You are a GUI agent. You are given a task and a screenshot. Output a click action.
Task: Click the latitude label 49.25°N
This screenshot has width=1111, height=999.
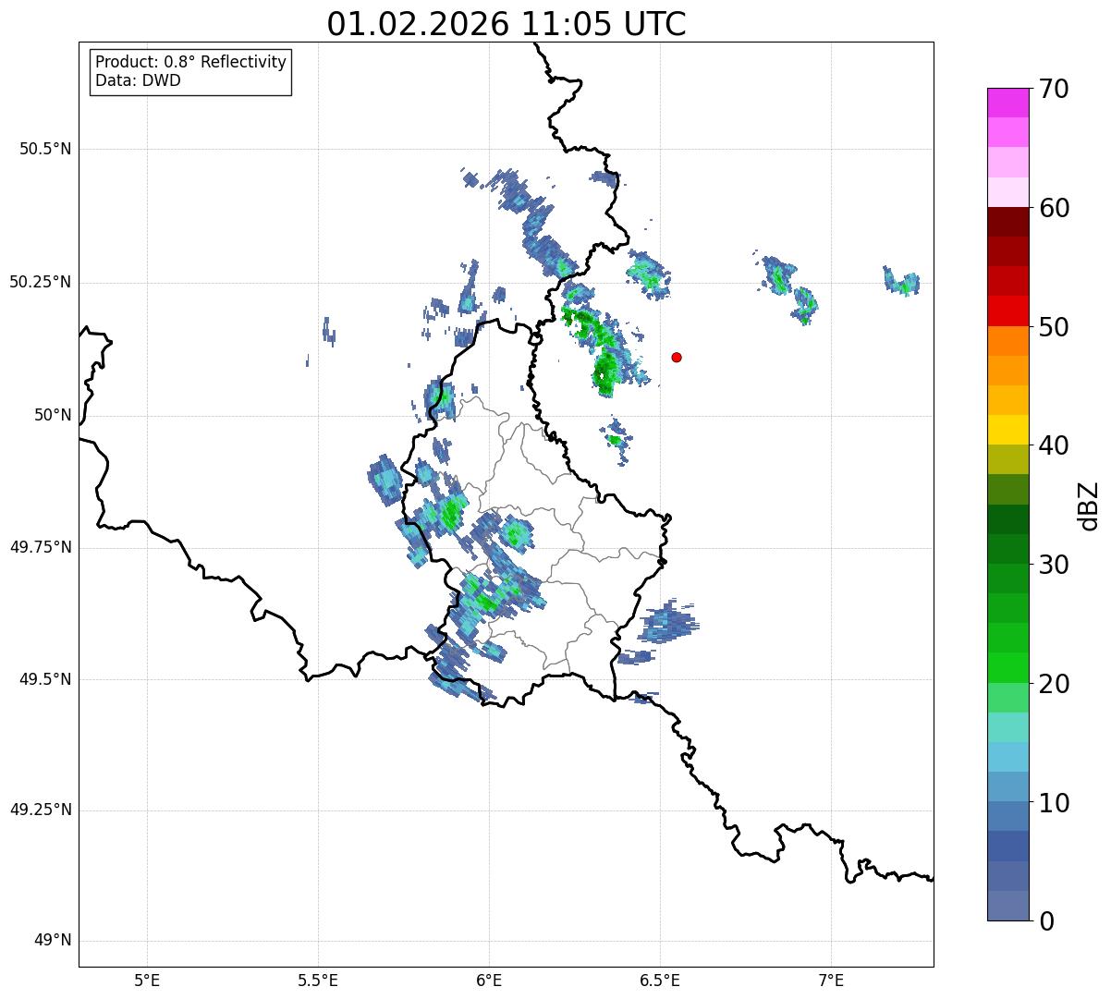[x=41, y=810]
